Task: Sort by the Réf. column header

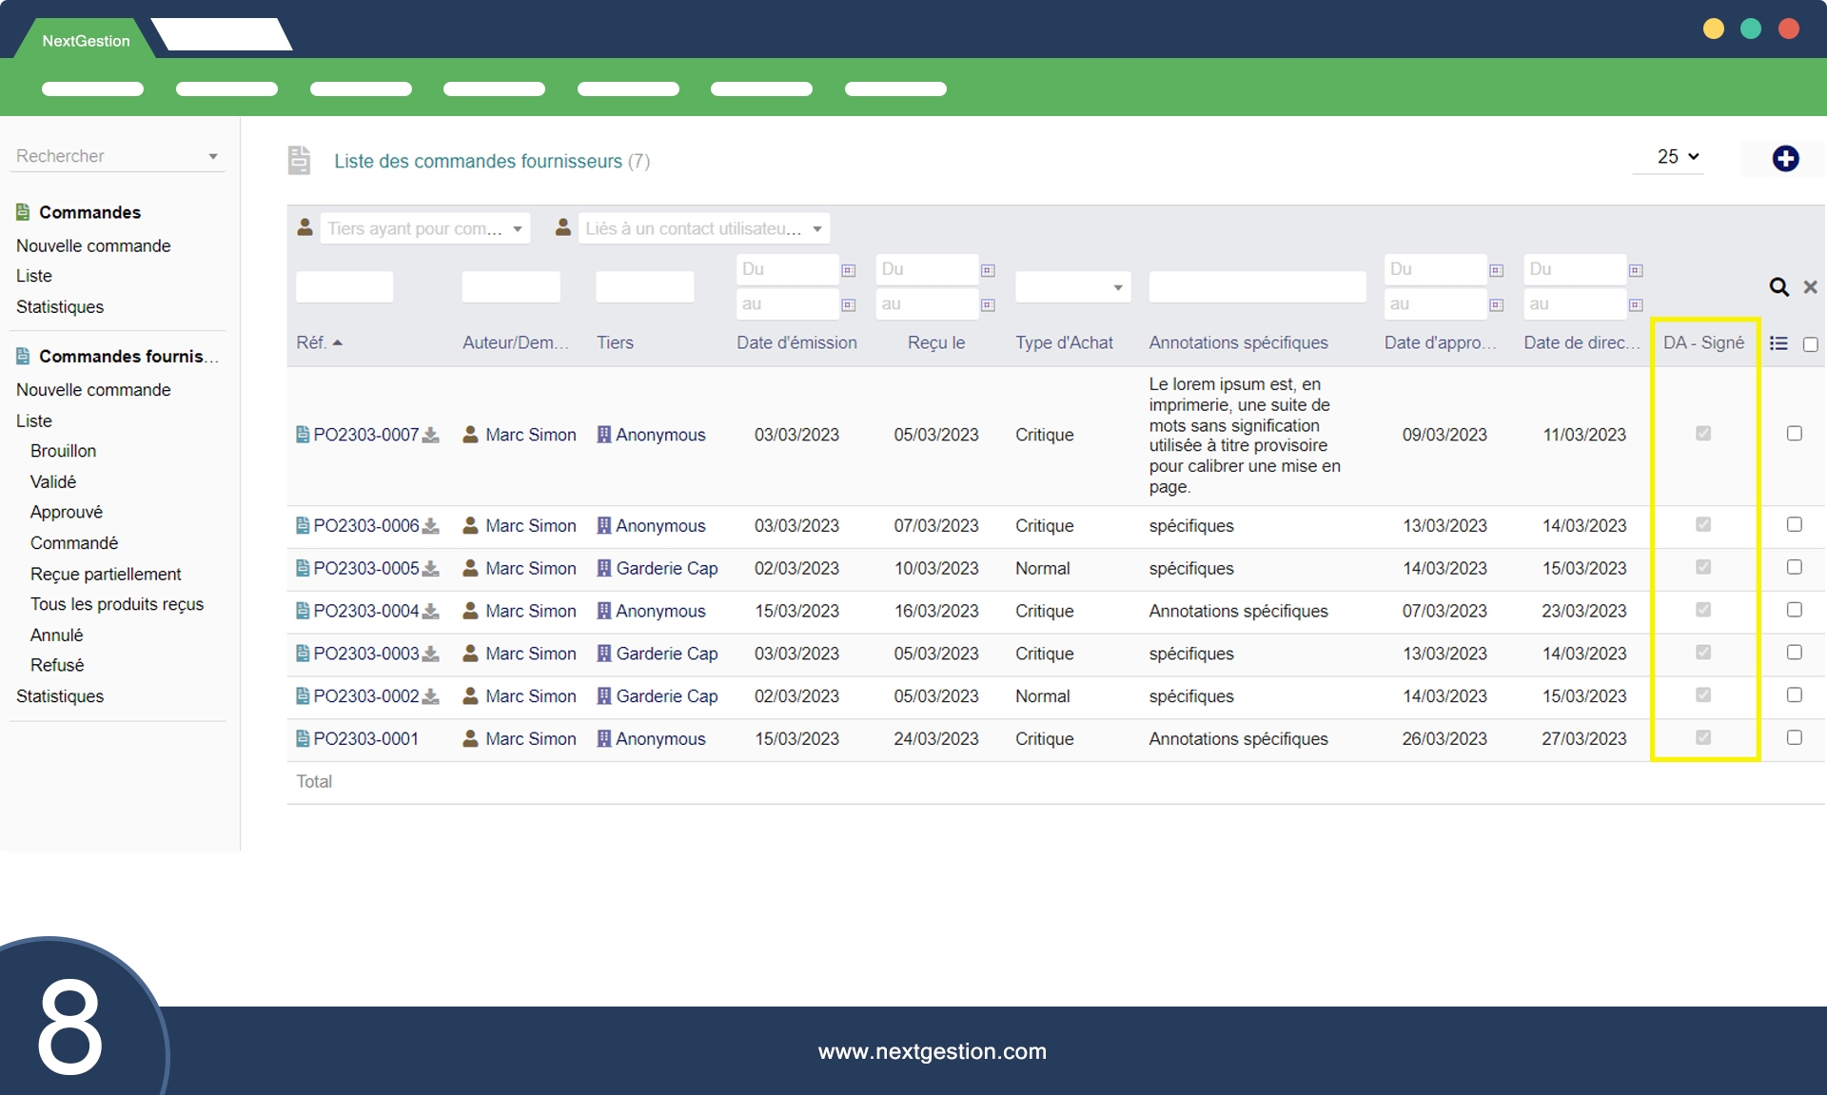Action: pos(318,342)
